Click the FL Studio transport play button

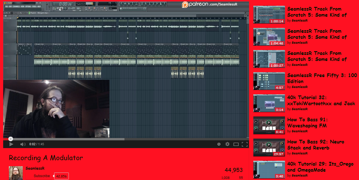point(58,8)
